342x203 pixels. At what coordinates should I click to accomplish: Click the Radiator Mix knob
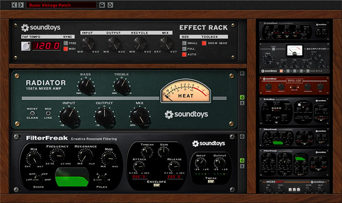(x=140, y=117)
